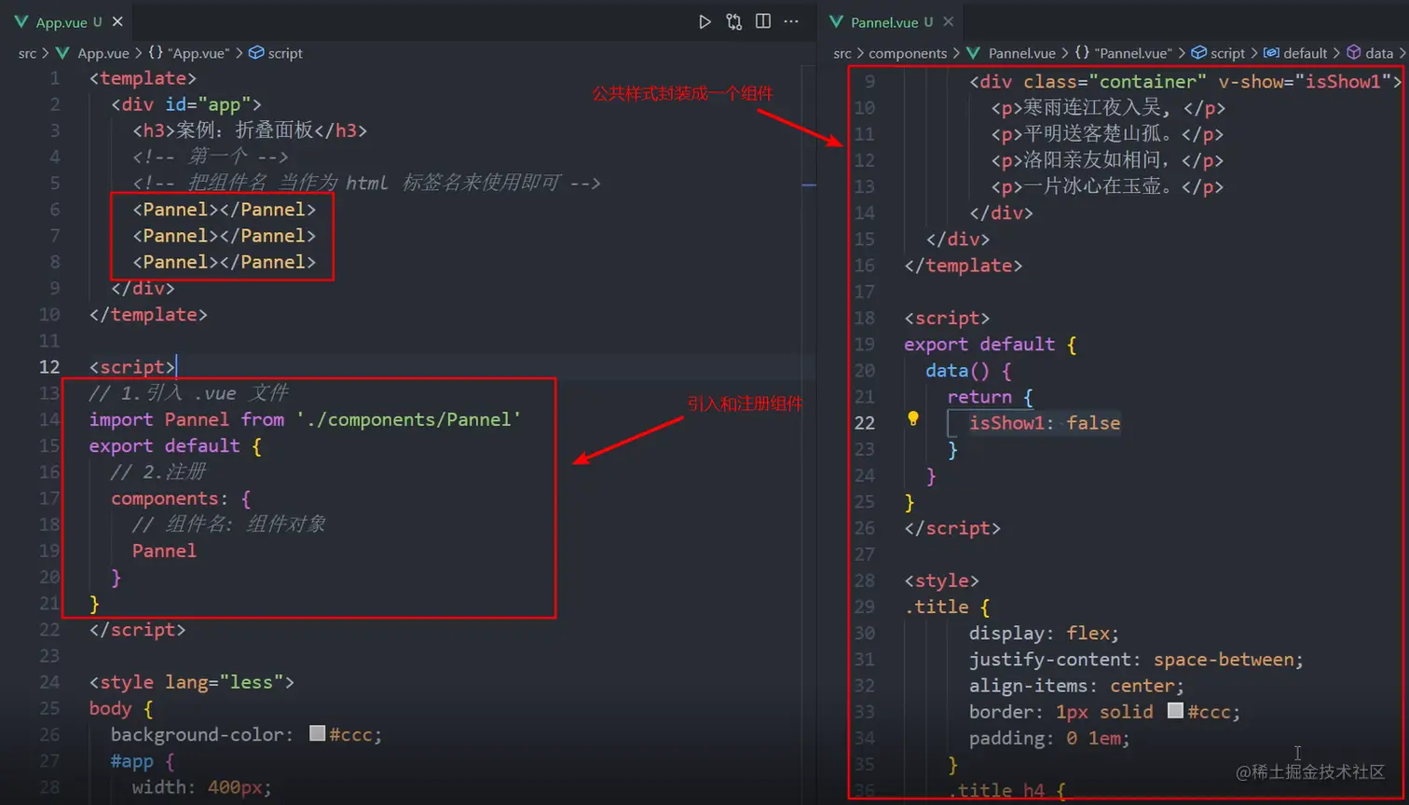Split the editor with the layout icon
1409x805 pixels.
pos(763,21)
